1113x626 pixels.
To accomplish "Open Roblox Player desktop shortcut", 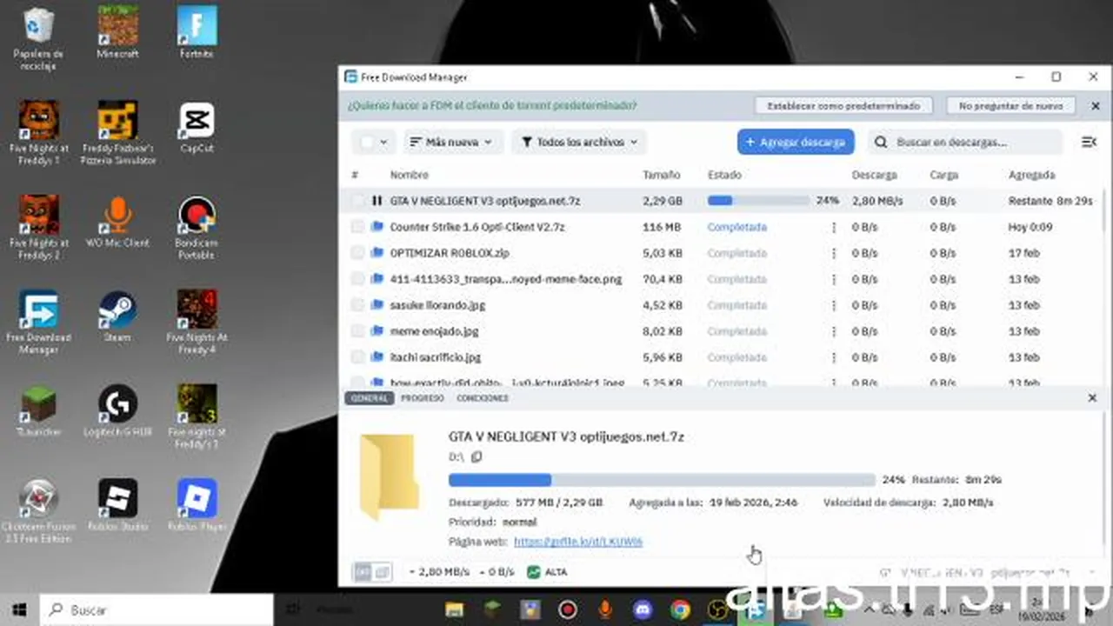I will coord(197,504).
